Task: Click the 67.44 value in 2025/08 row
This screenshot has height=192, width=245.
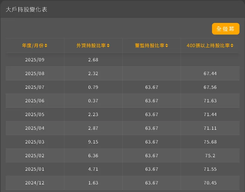Action: click(x=210, y=73)
